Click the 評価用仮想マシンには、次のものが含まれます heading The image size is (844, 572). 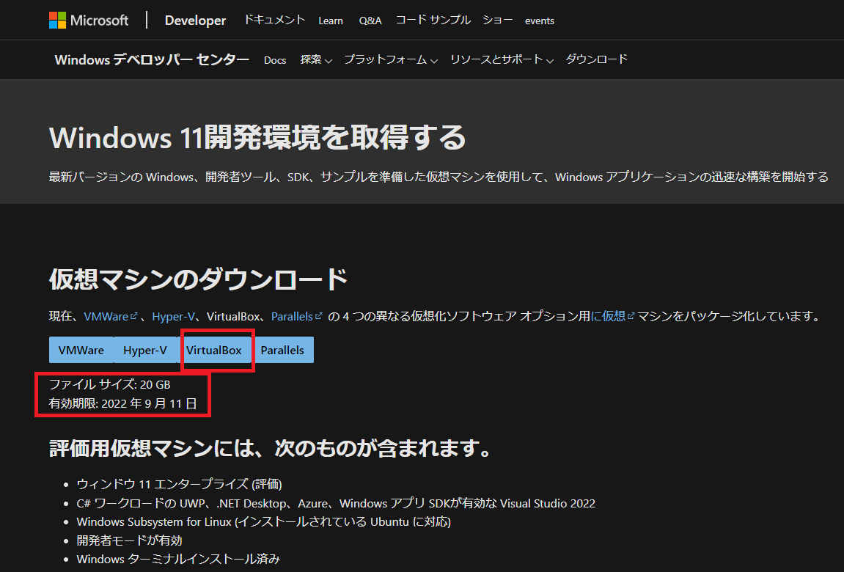[x=270, y=447]
